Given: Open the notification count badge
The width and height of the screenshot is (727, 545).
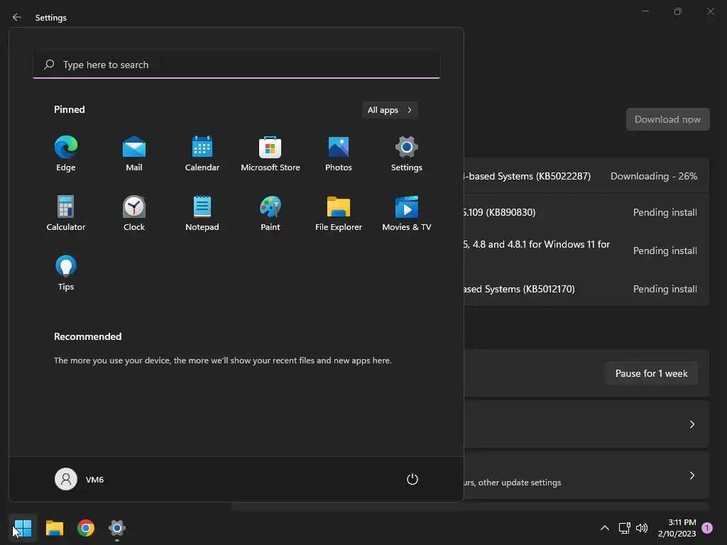Looking at the screenshot, I should 706,528.
